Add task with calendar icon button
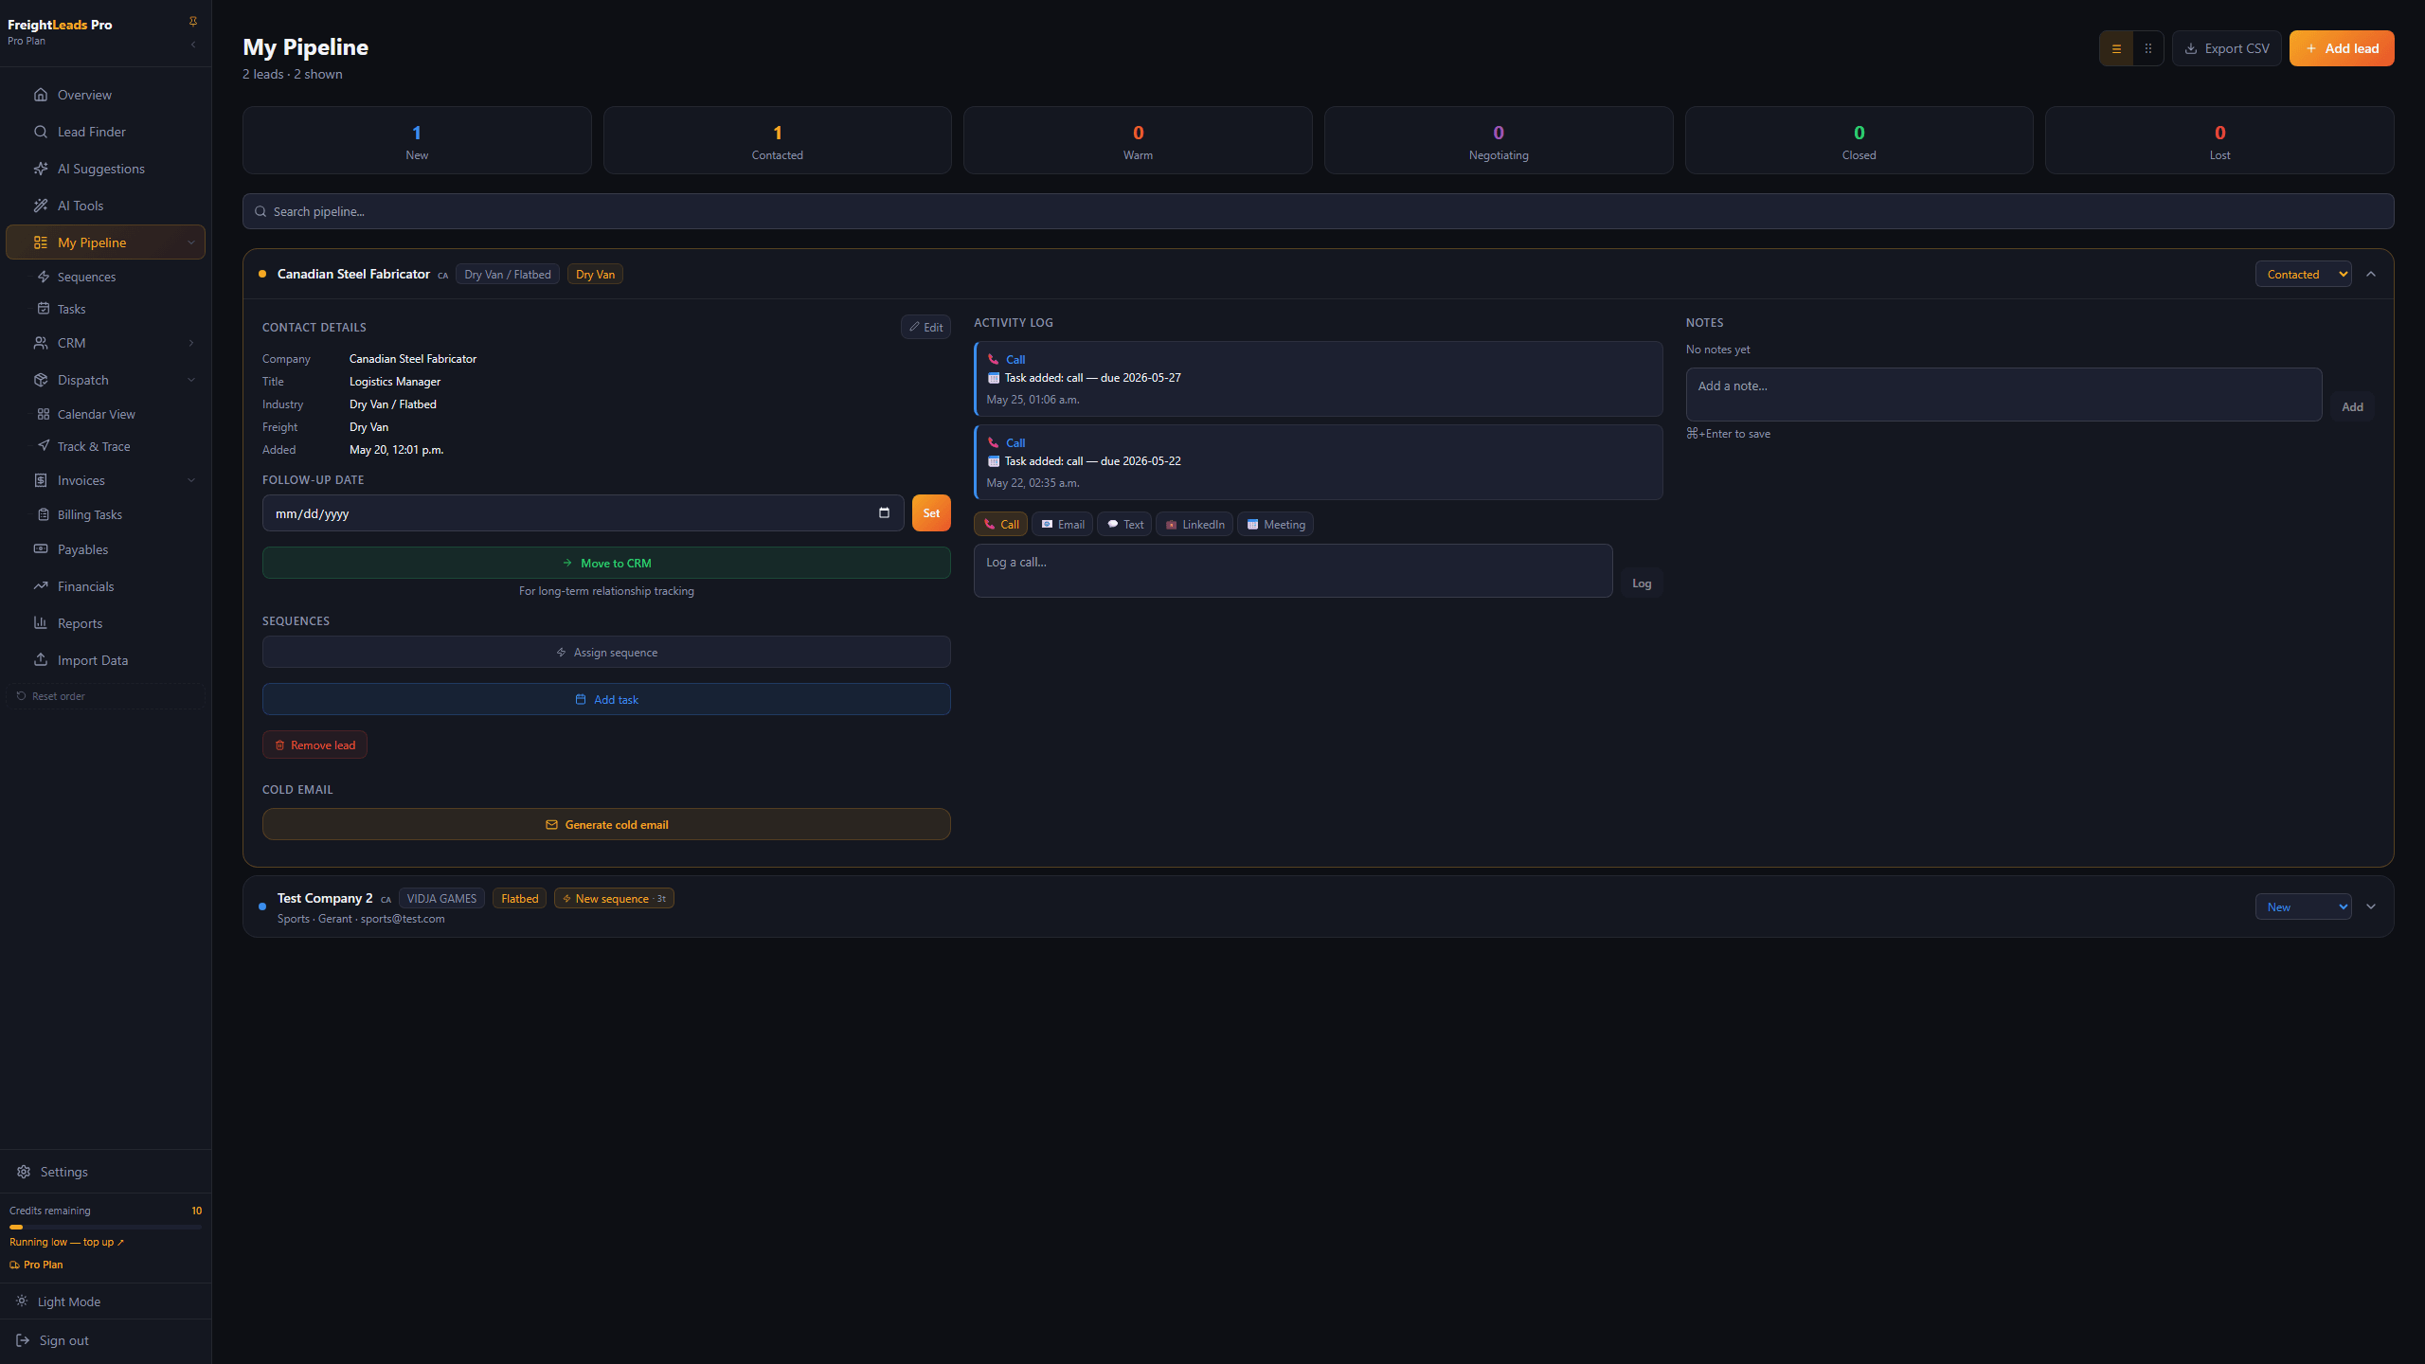The image size is (2425, 1364). pos(606,699)
